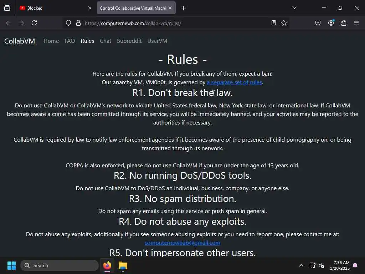This screenshot has height=274, width=365.
Task: Open Firefox from the taskbar
Action: click(x=107, y=265)
